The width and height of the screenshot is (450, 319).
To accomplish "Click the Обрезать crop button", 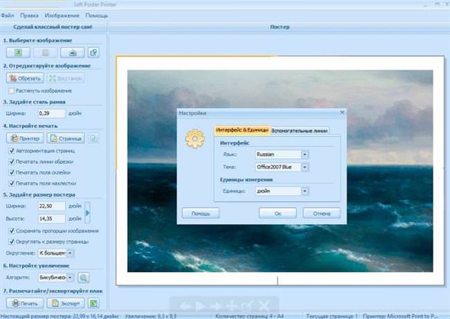I will coord(25,78).
